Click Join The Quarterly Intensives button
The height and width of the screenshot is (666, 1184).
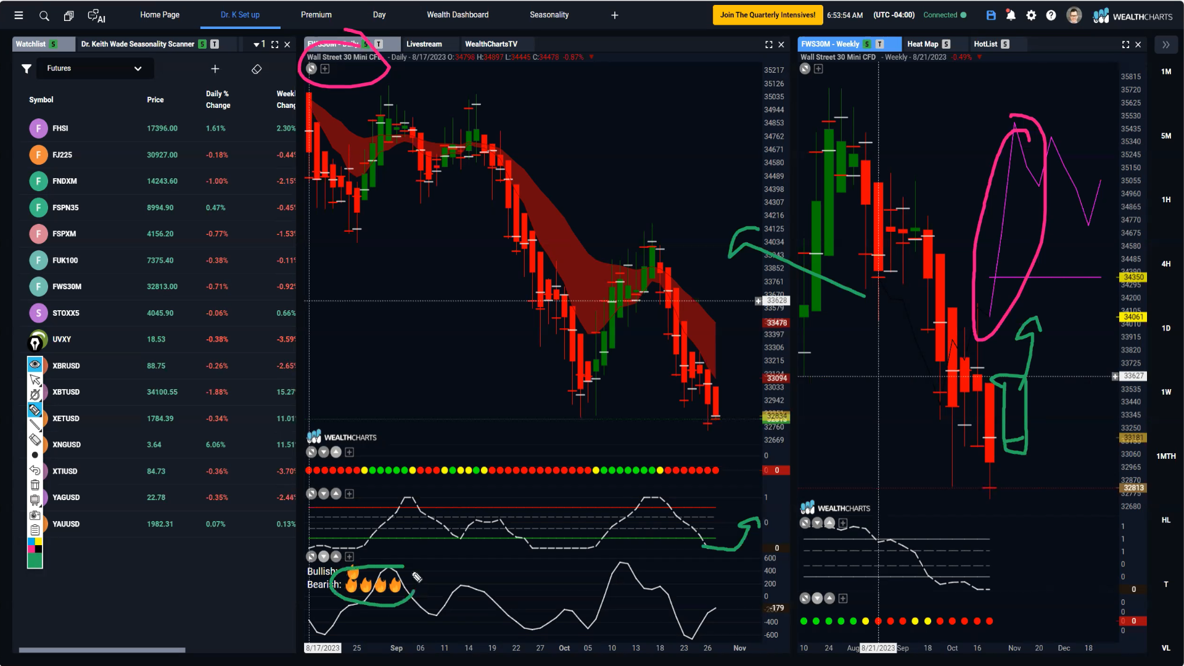[x=768, y=15]
